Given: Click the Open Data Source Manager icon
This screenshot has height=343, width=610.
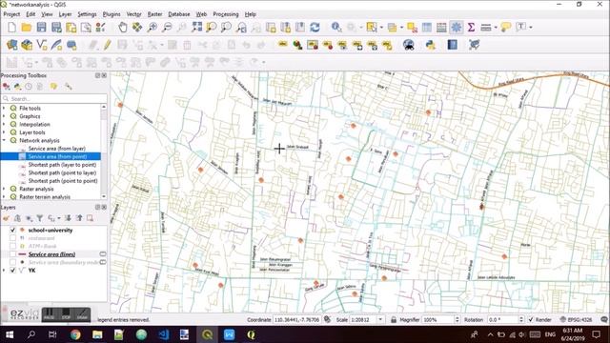Looking at the screenshot, I should point(11,45).
